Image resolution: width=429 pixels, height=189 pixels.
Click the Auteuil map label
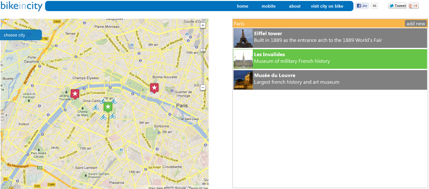pos(24,124)
